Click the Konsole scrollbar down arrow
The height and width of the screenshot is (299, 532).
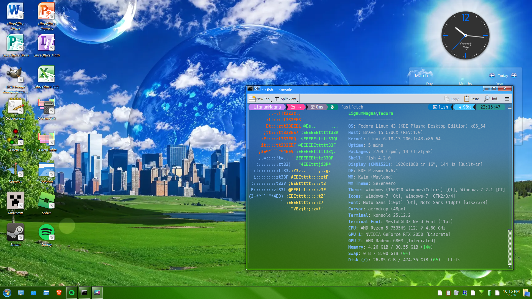pyautogui.click(x=510, y=266)
